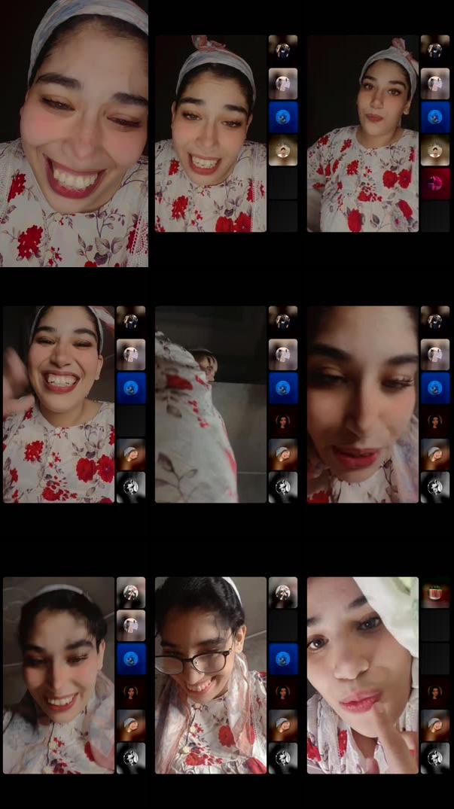This screenshot has width=454, height=809.
Task: Tap the blue avatar beside the tilted-head frame
Action: (435, 117)
